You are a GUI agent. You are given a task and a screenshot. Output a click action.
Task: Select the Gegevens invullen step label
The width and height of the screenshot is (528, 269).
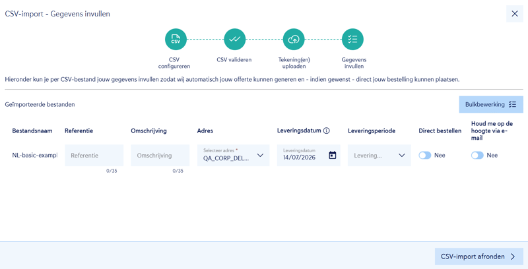(354, 63)
